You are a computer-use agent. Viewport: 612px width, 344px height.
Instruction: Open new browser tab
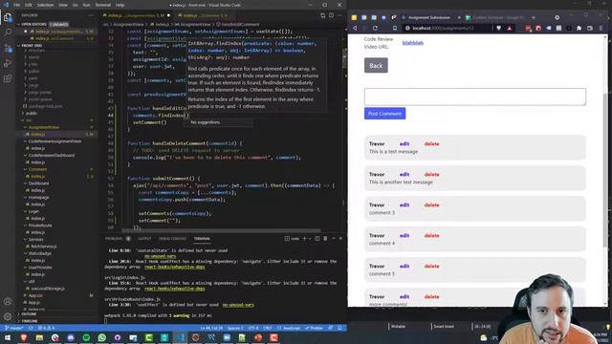pos(534,17)
